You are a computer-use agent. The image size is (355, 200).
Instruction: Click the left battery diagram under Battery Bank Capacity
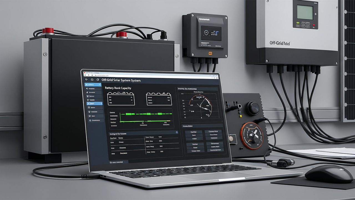point(121,99)
